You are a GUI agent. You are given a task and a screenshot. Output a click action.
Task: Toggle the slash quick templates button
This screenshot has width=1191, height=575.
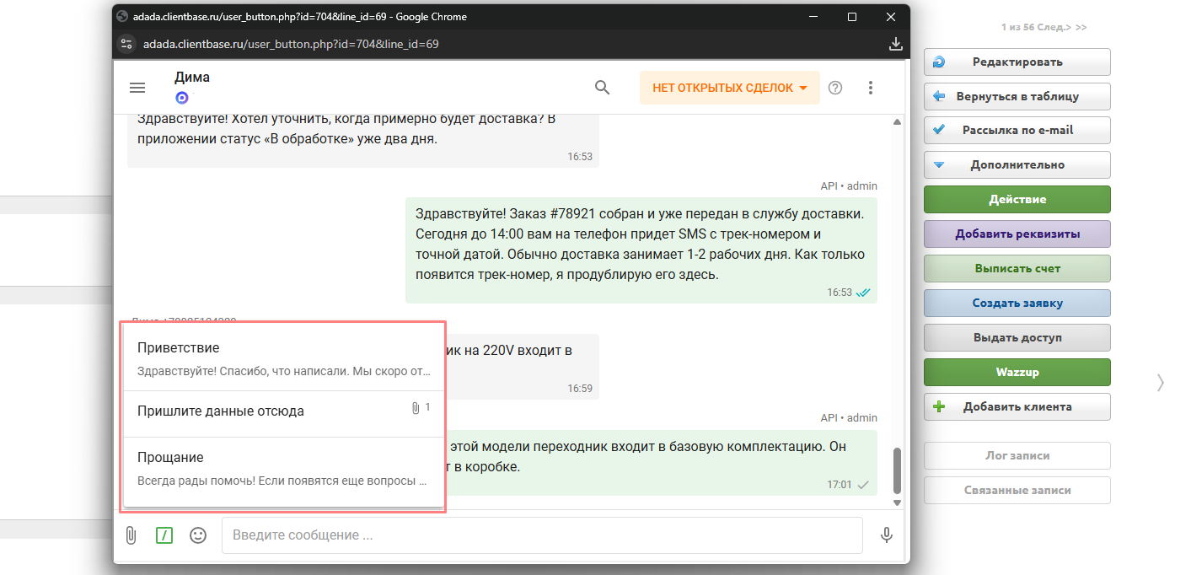pyautogui.click(x=164, y=535)
